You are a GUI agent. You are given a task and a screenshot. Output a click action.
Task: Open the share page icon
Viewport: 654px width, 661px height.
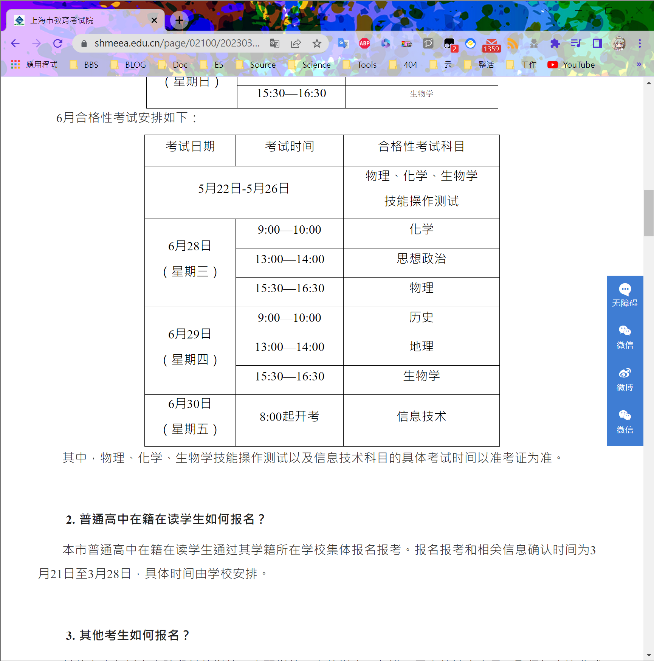click(296, 43)
